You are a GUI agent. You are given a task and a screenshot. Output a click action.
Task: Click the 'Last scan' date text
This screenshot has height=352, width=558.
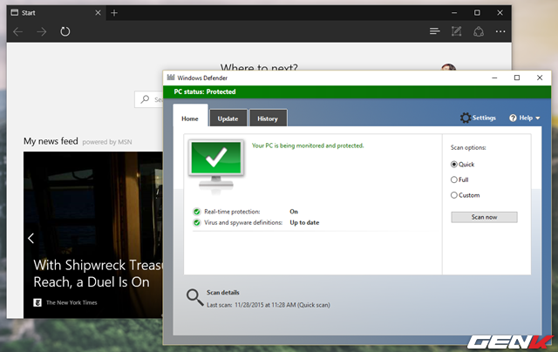(269, 305)
